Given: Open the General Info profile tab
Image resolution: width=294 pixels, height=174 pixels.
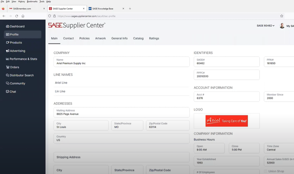Looking at the screenshot, I should pos(119,39).
